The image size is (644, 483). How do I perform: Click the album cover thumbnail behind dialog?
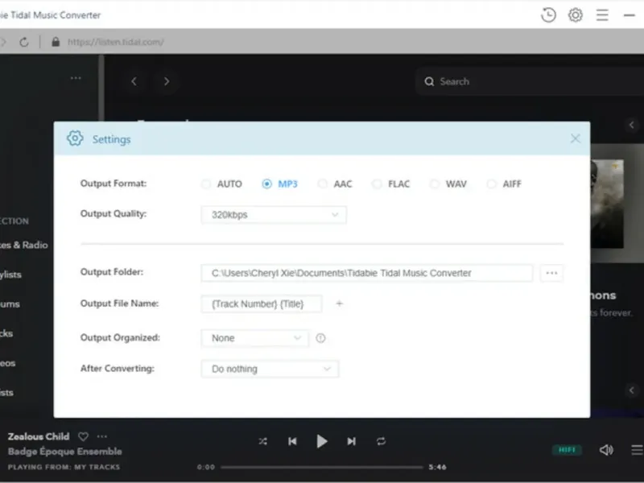(608, 204)
